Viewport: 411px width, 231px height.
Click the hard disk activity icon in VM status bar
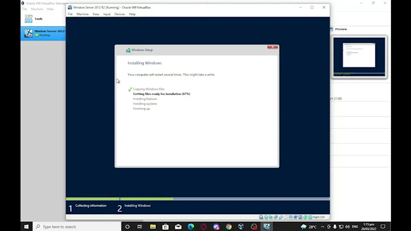(261, 217)
